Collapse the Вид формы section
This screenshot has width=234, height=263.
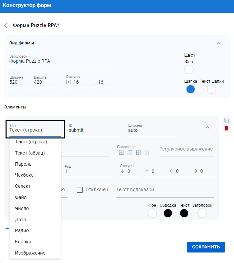click(x=219, y=43)
